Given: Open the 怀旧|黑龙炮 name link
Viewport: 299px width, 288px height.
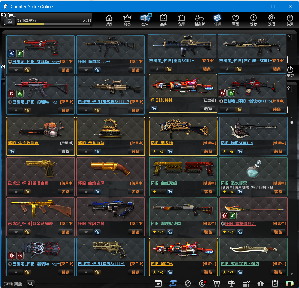Looking at the screenshot, I should click(162, 143).
